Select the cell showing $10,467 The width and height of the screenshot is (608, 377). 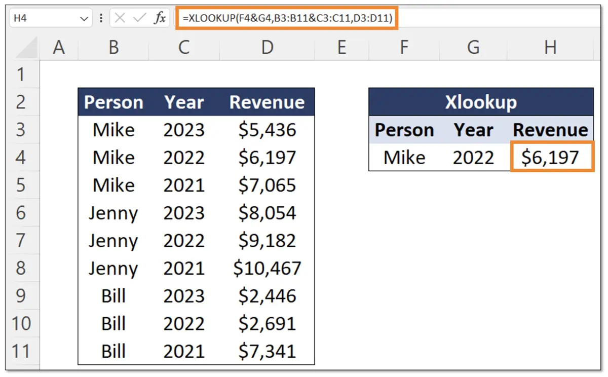267,268
